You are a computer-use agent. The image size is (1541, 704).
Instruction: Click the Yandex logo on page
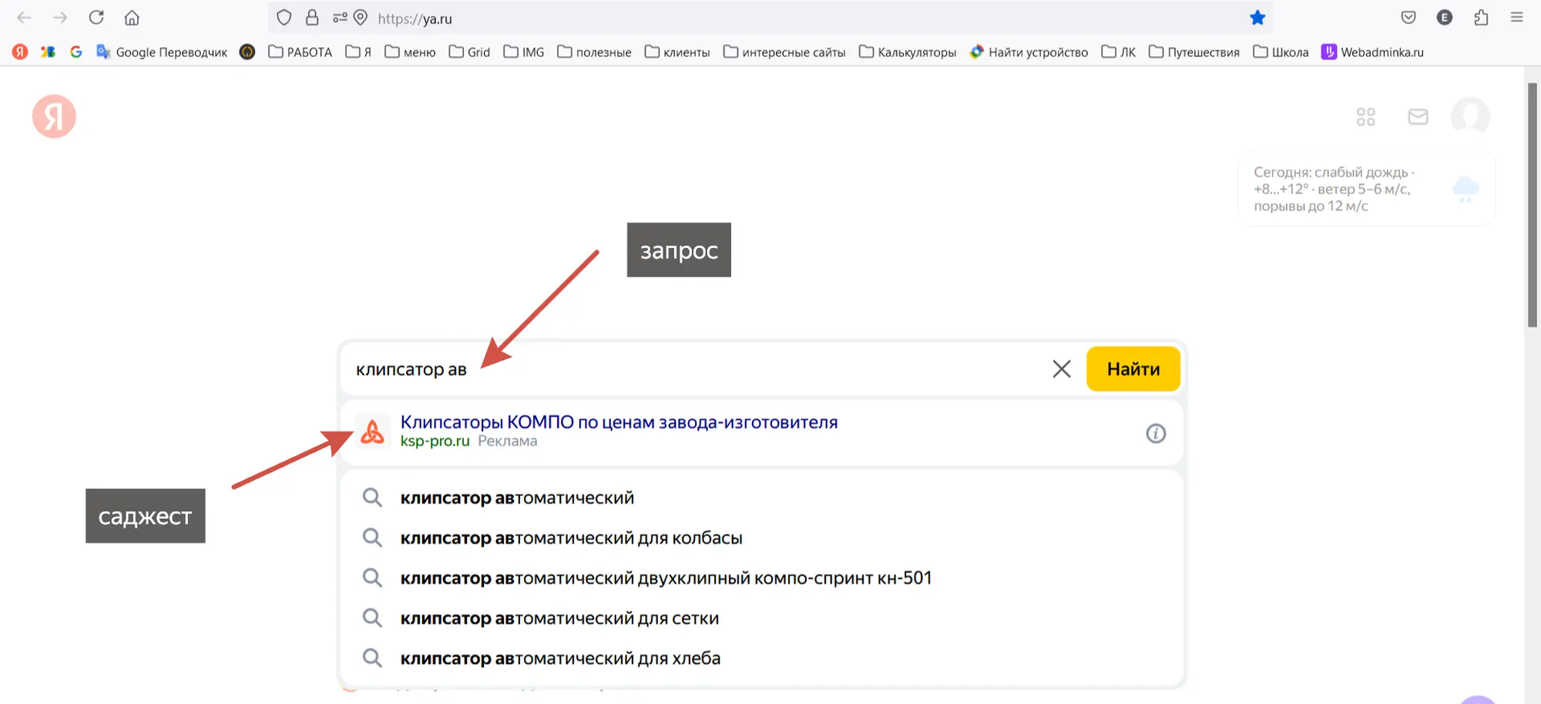[54, 117]
